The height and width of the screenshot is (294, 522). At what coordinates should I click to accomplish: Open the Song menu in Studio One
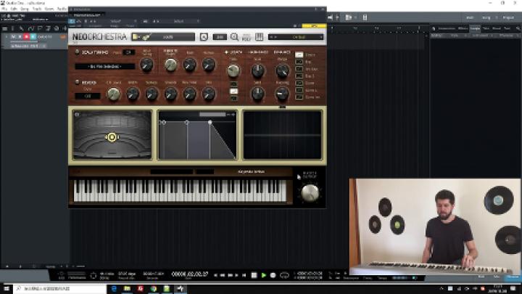click(25, 9)
